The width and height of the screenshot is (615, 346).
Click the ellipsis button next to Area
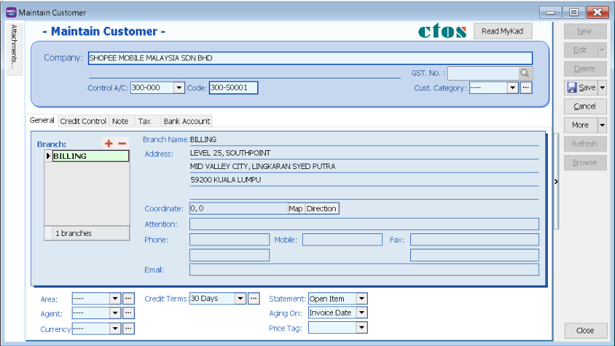(129, 299)
